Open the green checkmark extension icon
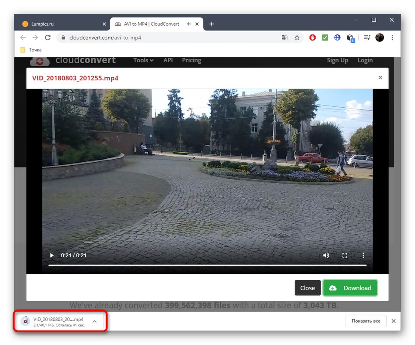This screenshot has width=415, height=345. [325, 38]
